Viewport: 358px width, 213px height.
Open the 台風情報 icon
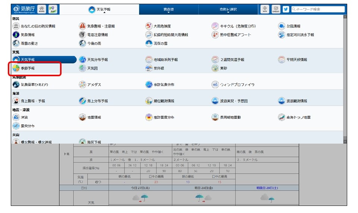click(x=282, y=26)
